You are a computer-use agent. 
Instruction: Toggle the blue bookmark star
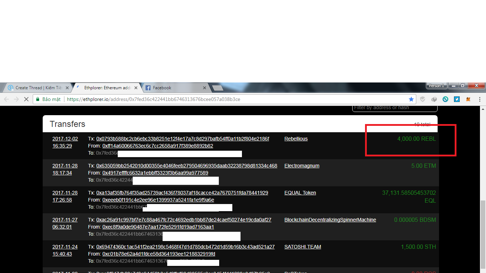tap(411, 99)
